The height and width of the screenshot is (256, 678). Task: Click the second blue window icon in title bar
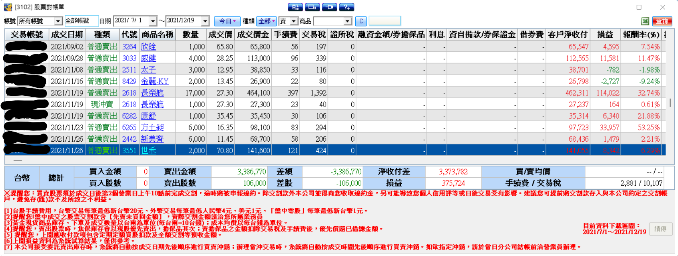pos(312,7)
